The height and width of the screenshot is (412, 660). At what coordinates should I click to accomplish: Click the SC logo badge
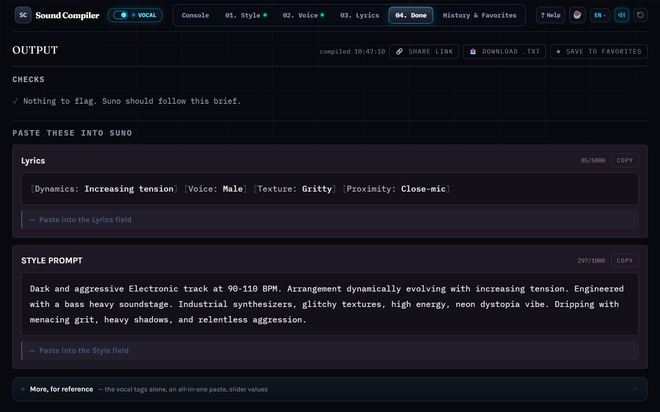point(23,15)
